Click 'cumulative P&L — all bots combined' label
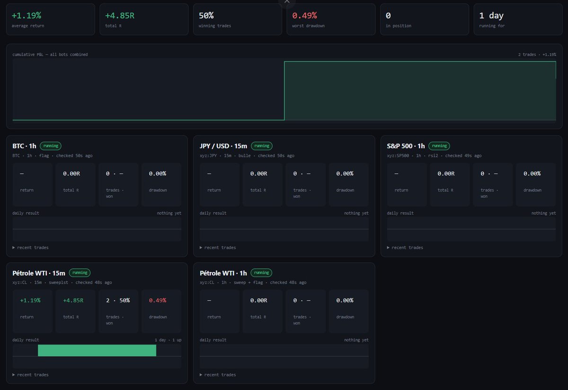Screen dimensions: 568x390 [50, 54]
